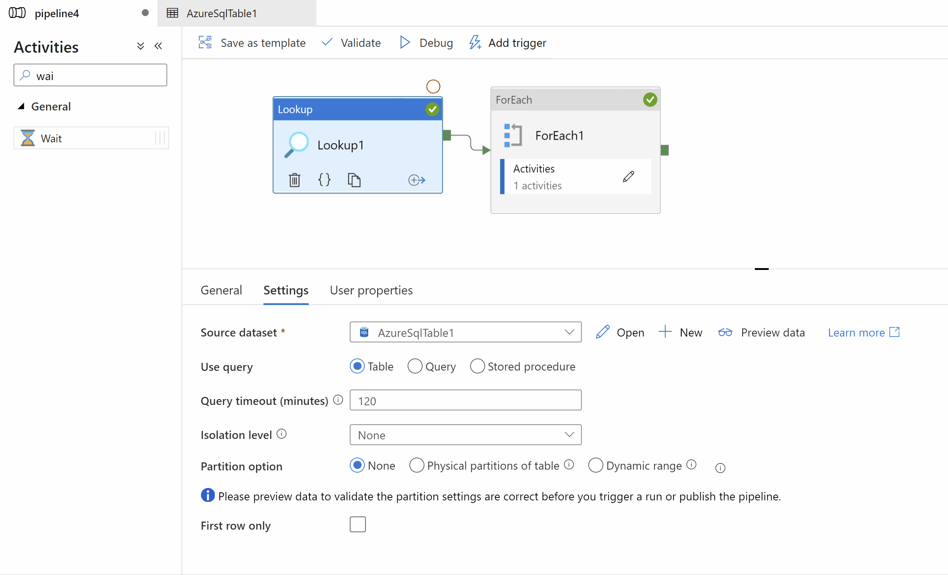948x575 pixels.
Task: Click the New dataset plus icon
Action: pyautogui.click(x=665, y=331)
